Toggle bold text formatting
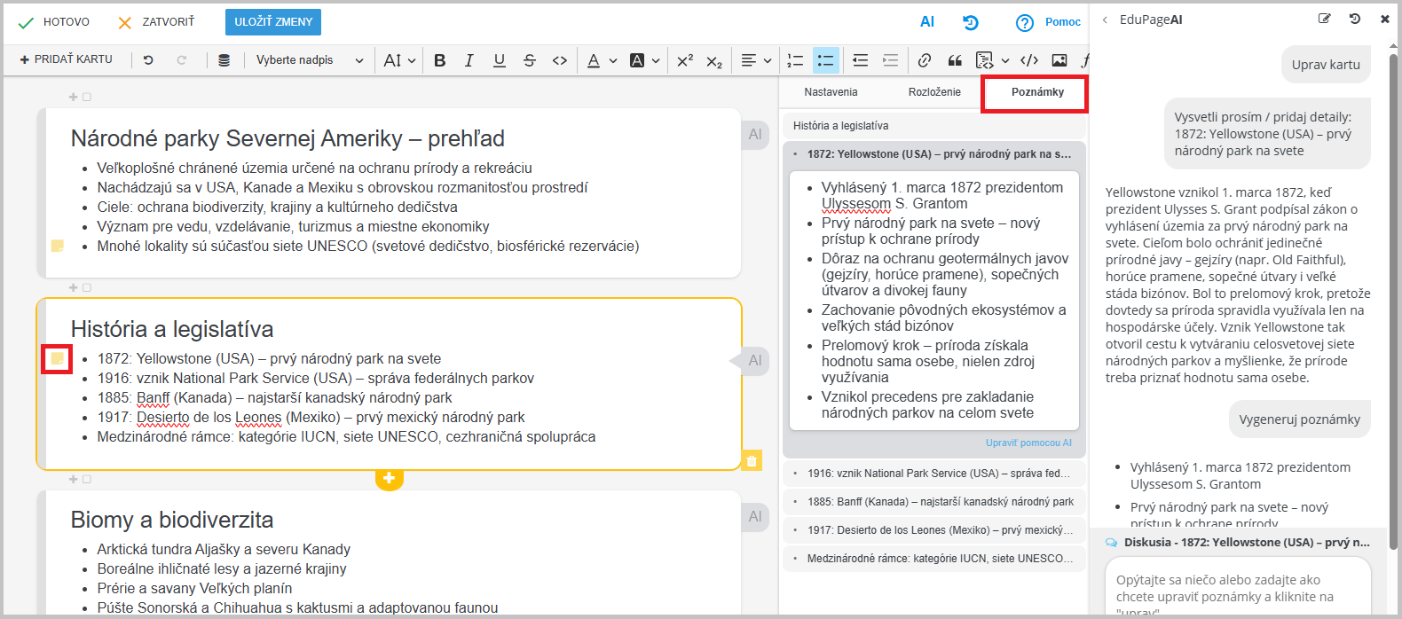 440,60
